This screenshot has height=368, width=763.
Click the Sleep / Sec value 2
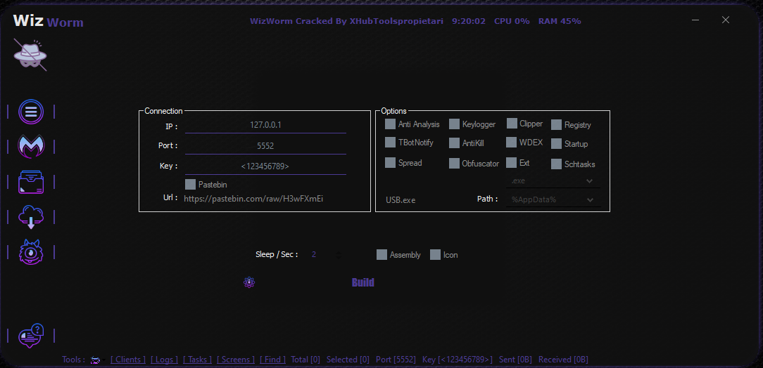[314, 254]
